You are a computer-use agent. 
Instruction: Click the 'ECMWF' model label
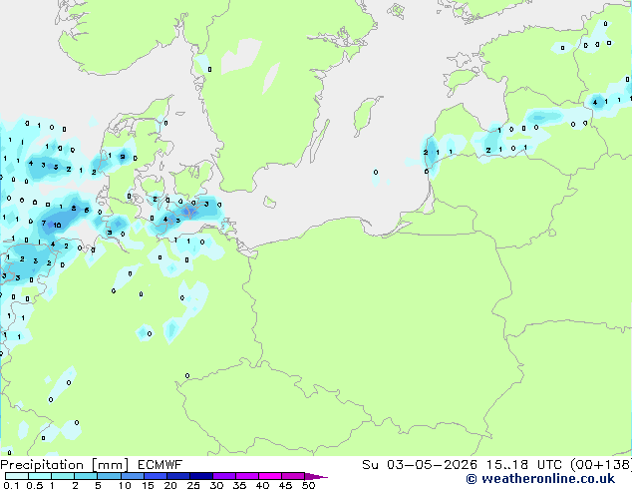point(160,465)
